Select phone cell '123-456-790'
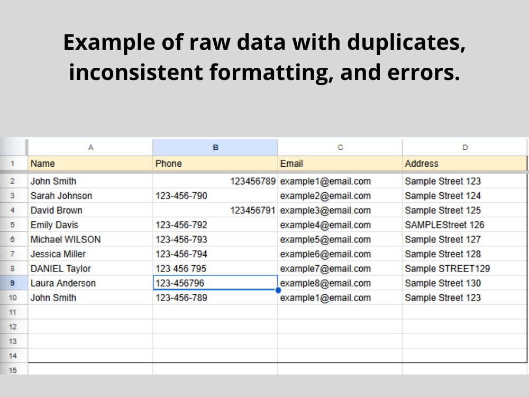Screen dimensions: 529x397 (x=215, y=196)
